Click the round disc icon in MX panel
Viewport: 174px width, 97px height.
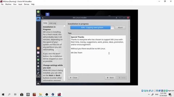click(38, 66)
